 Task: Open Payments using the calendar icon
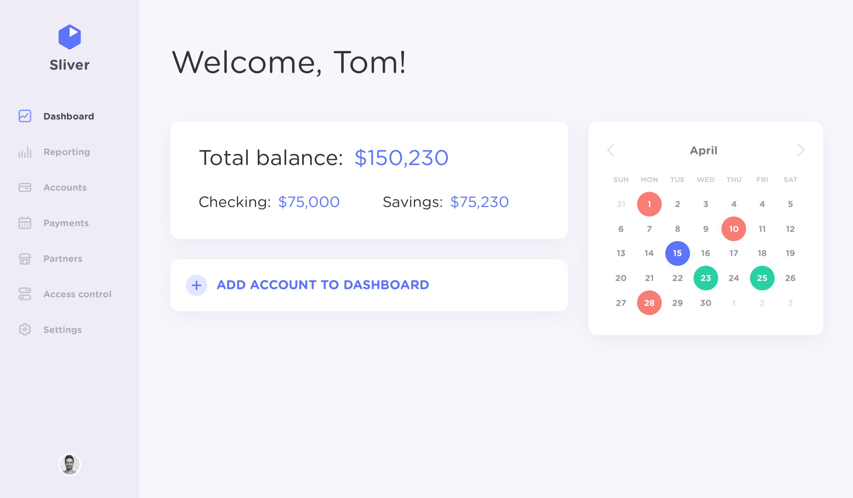(24, 223)
